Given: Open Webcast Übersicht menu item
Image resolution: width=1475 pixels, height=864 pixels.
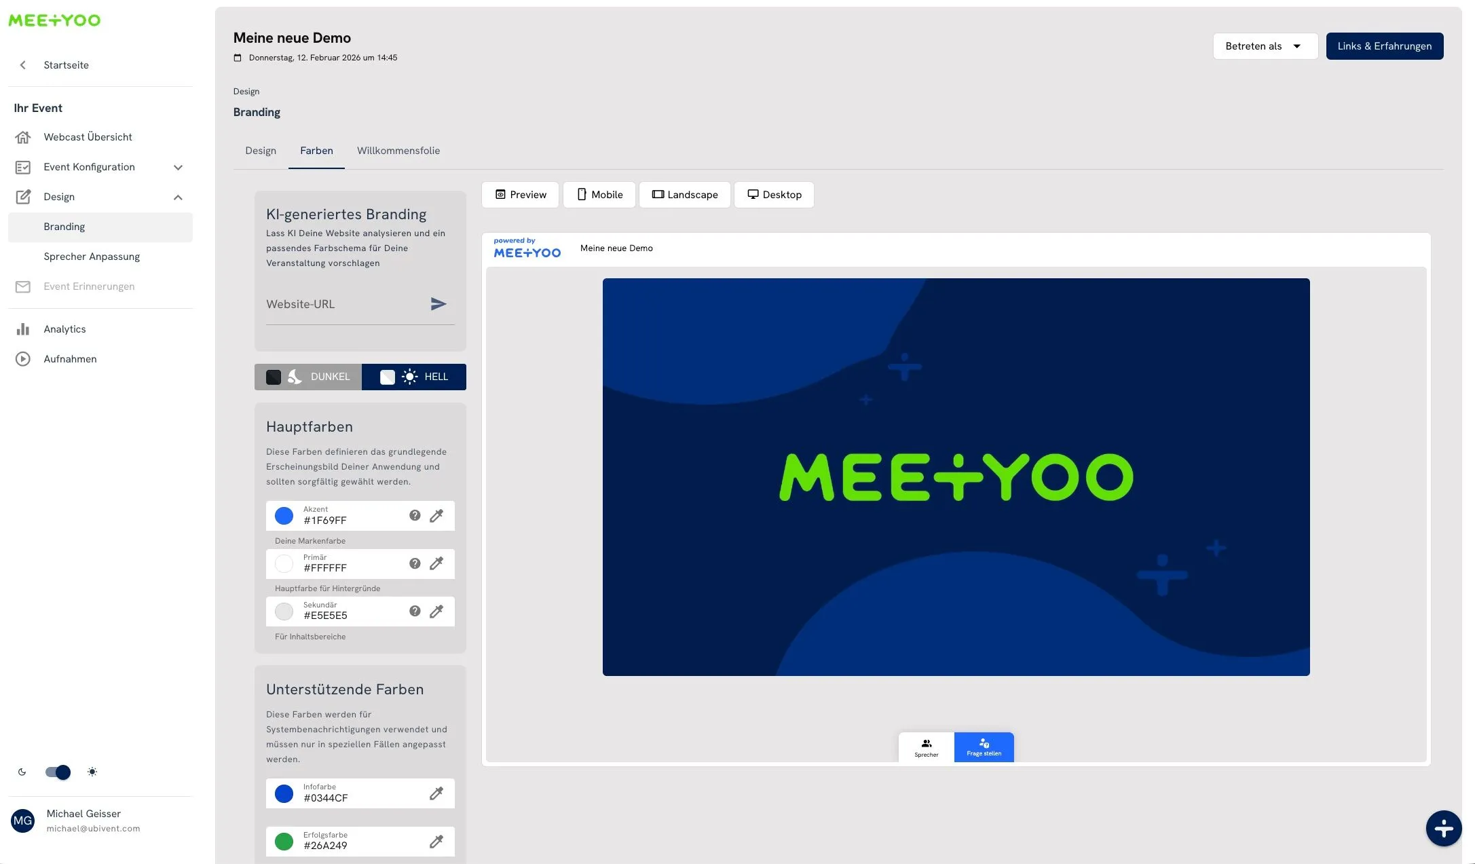Looking at the screenshot, I should click(x=100, y=137).
